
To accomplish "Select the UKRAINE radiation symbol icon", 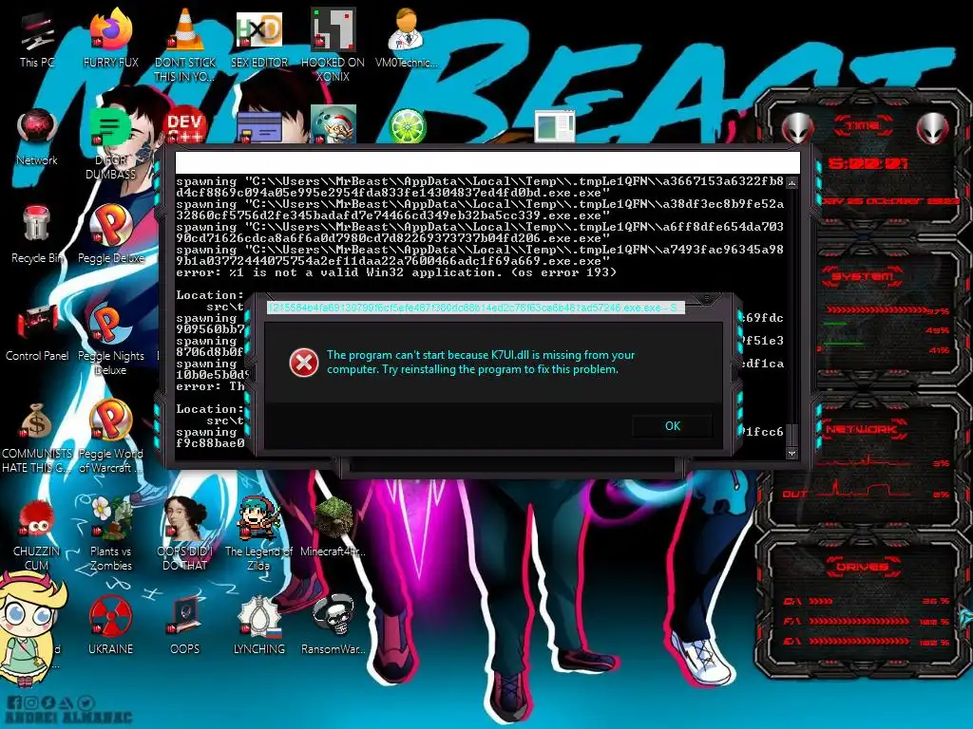I will 110,625.
